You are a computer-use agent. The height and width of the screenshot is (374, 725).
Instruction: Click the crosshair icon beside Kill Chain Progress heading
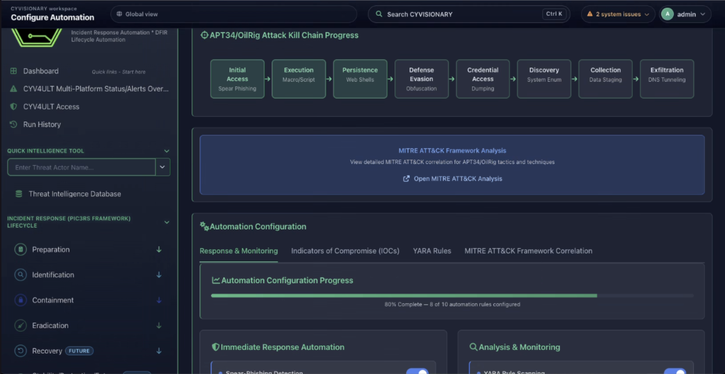coord(204,35)
